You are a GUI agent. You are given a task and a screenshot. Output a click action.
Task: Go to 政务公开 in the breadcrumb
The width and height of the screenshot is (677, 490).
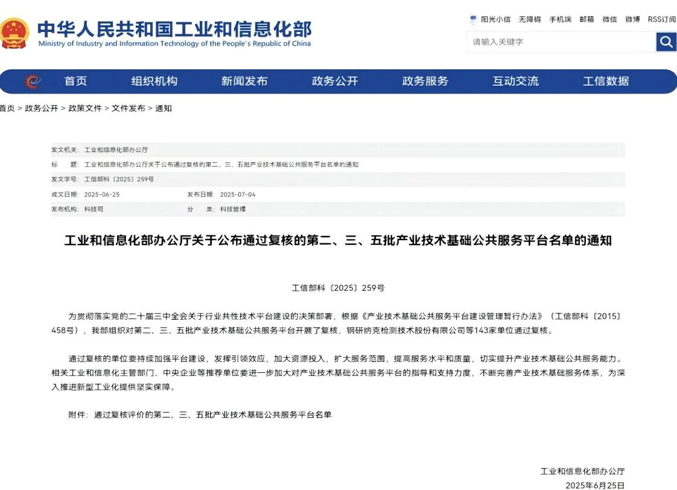click(x=42, y=109)
